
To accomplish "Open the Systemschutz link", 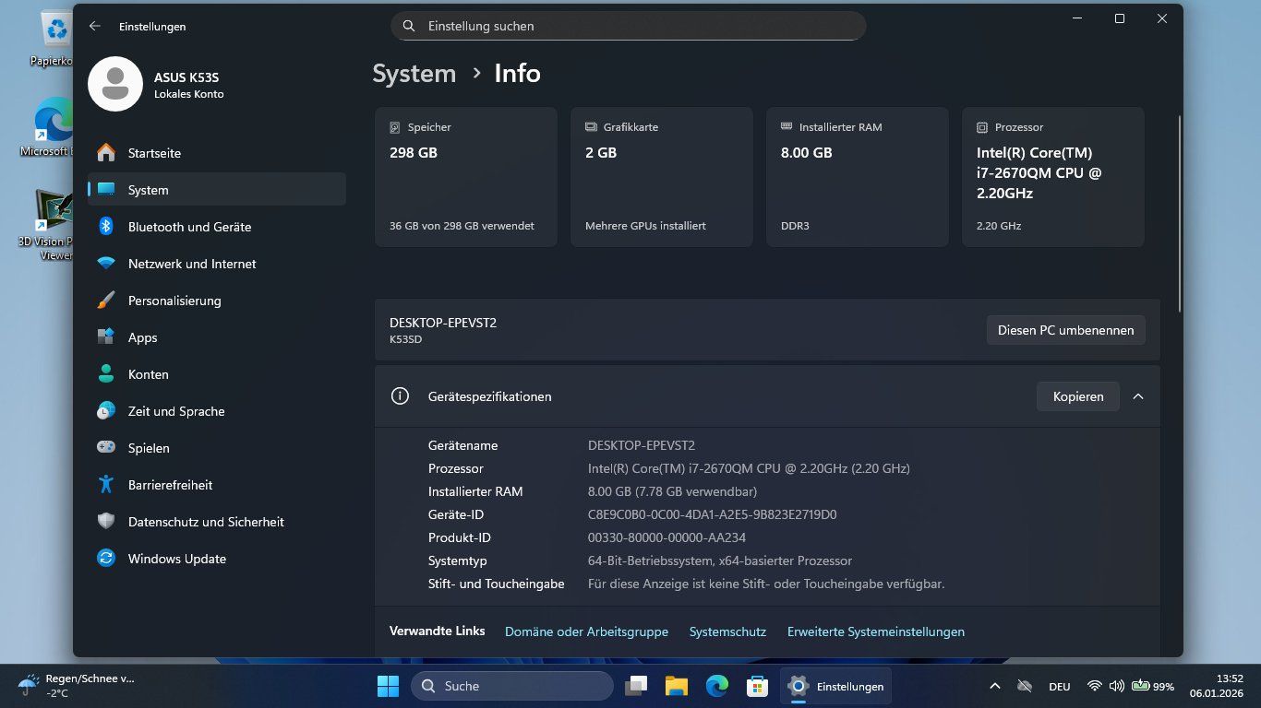I will (x=727, y=631).
